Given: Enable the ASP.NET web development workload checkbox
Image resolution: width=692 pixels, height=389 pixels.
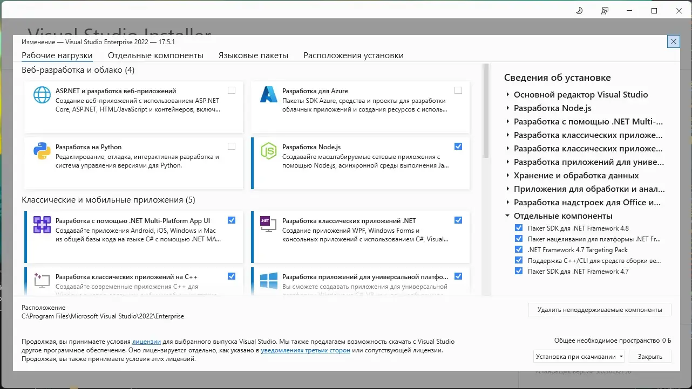Looking at the screenshot, I should pos(232,90).
